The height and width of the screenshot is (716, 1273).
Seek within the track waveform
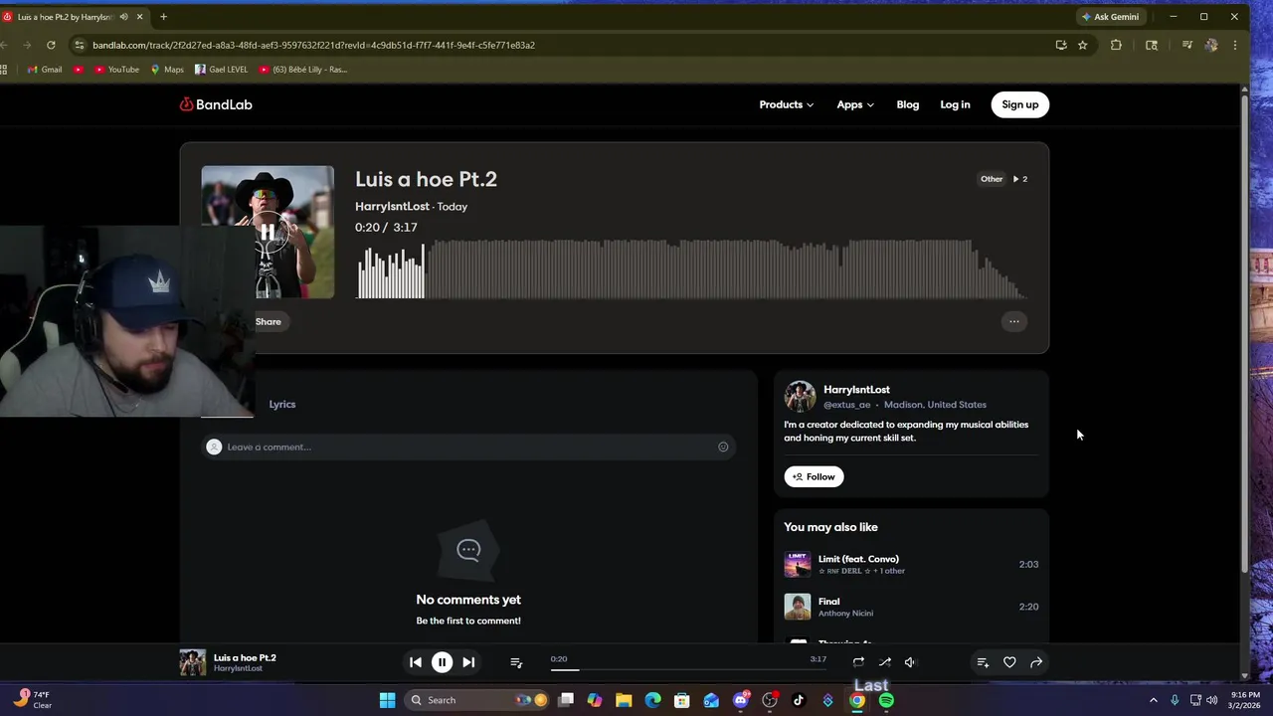691,268
